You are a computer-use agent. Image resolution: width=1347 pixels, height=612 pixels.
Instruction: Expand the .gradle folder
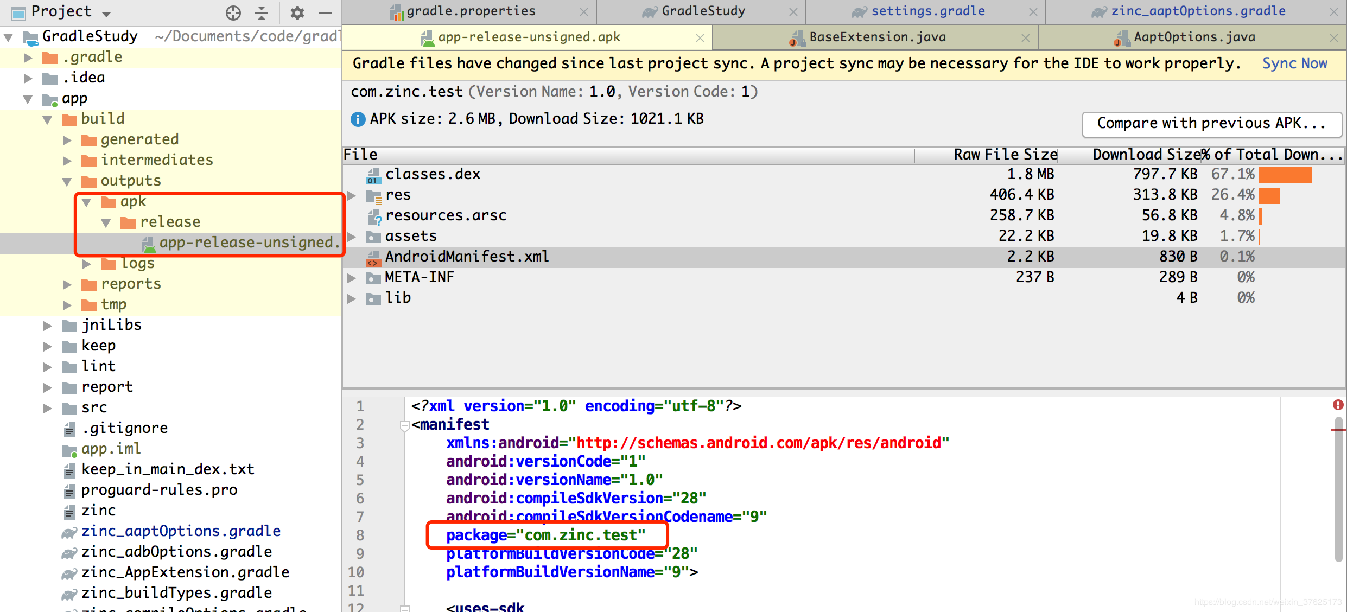pyautogui.click(x=28, y=58)
